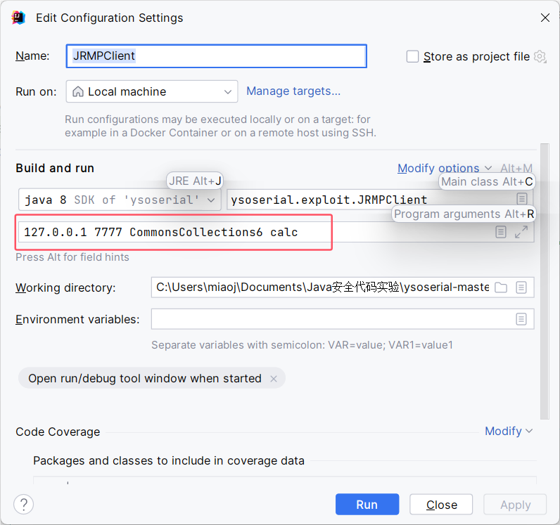Image resolution: width=560 pixels, height=525 pixels.
Task: Click the Close button at the bottom
Action: (441, 505)
